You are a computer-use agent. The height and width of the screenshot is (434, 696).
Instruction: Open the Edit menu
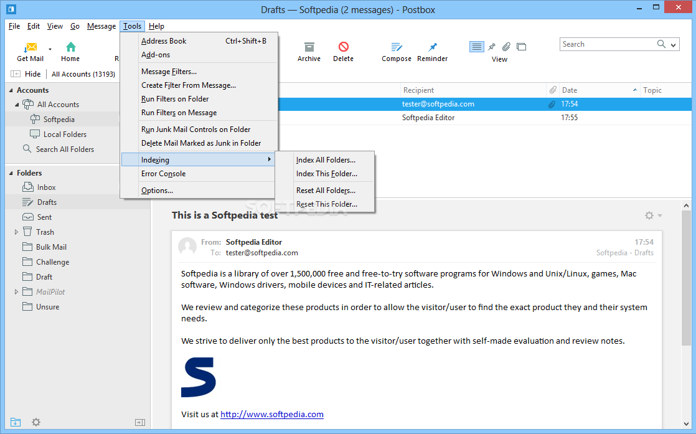33,26
